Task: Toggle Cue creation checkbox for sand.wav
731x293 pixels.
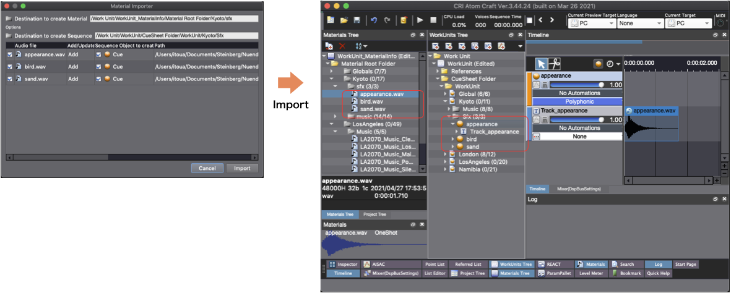Action: [98, 79]
